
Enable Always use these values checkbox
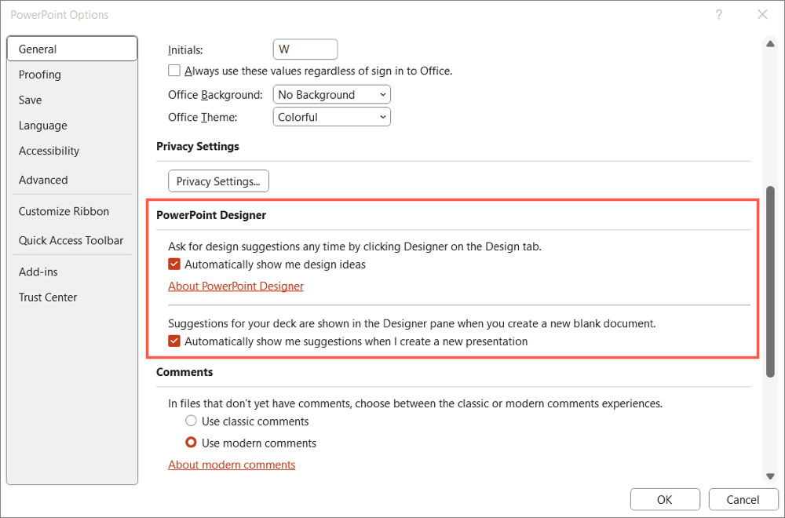tap(174, 71)
